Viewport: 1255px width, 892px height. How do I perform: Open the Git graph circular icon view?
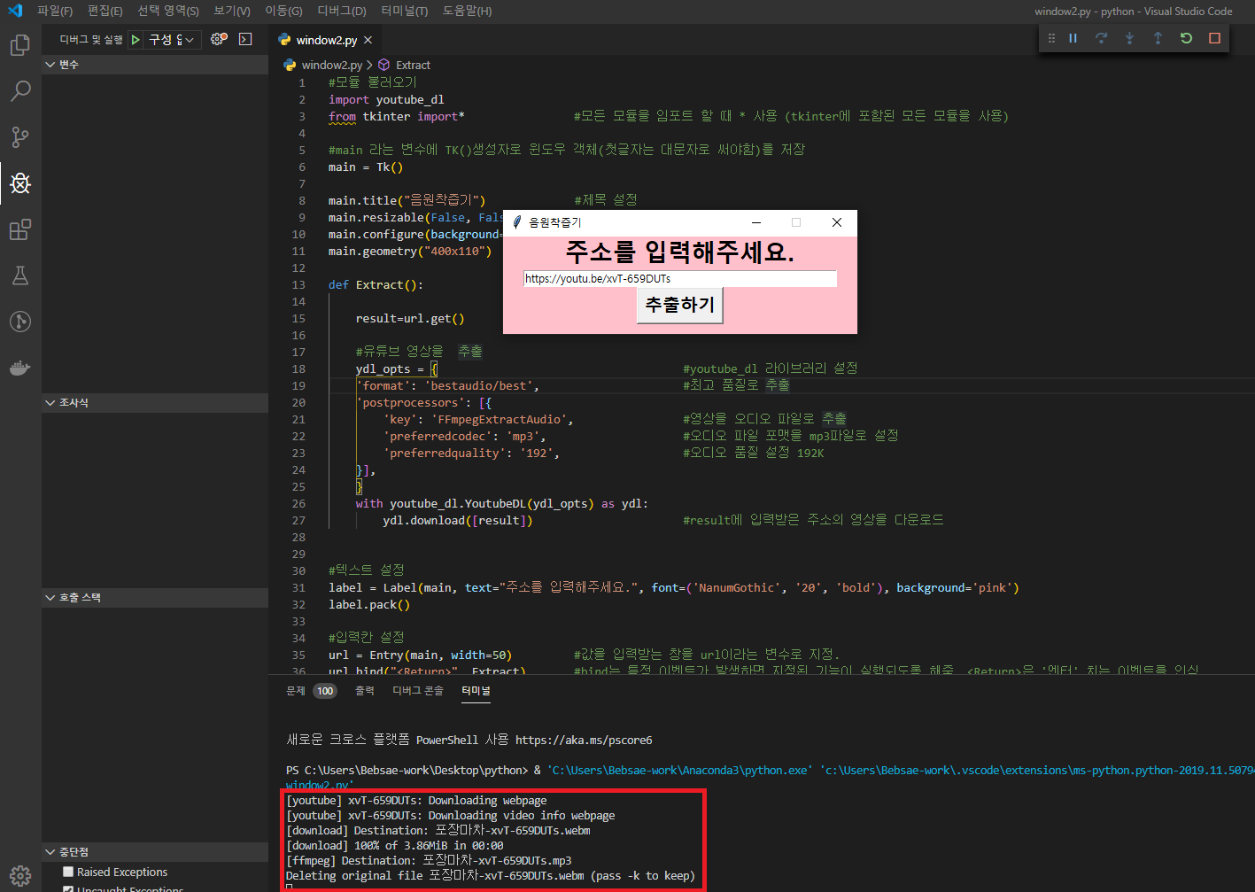click(20, 322)
